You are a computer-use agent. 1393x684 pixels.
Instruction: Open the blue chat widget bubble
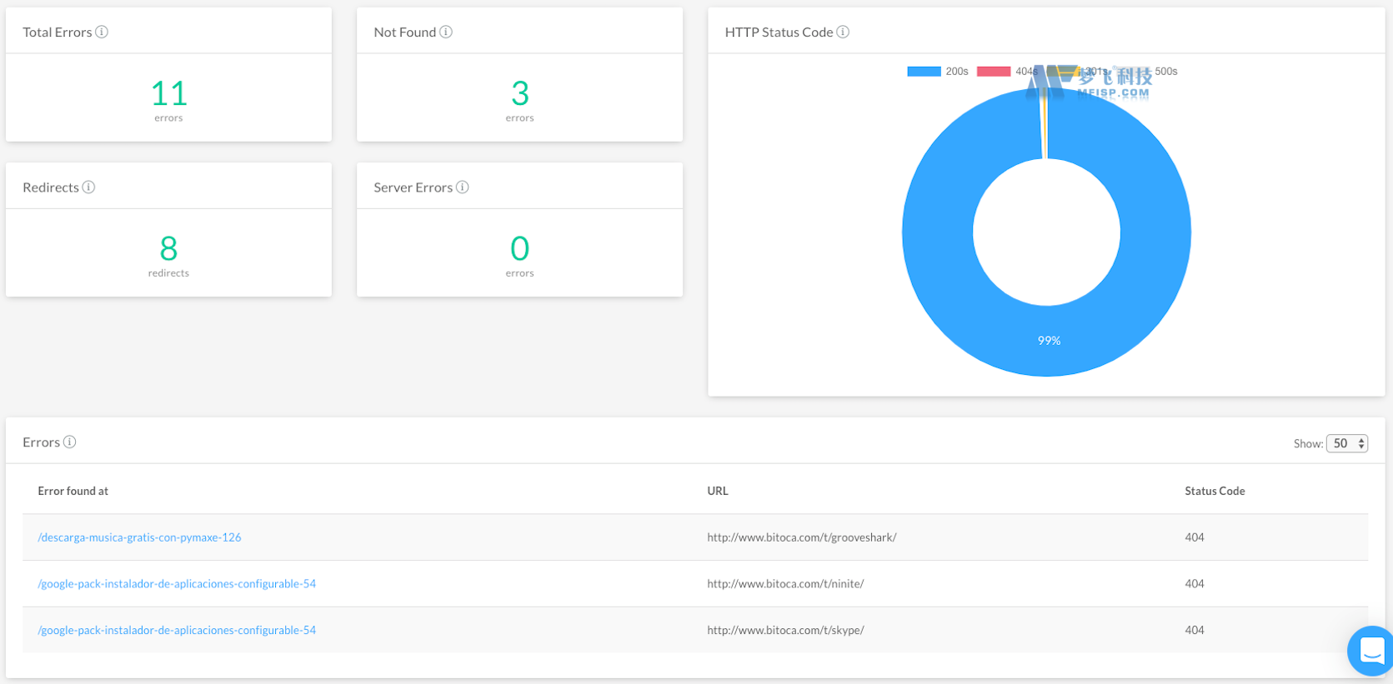click(1370, 650)
